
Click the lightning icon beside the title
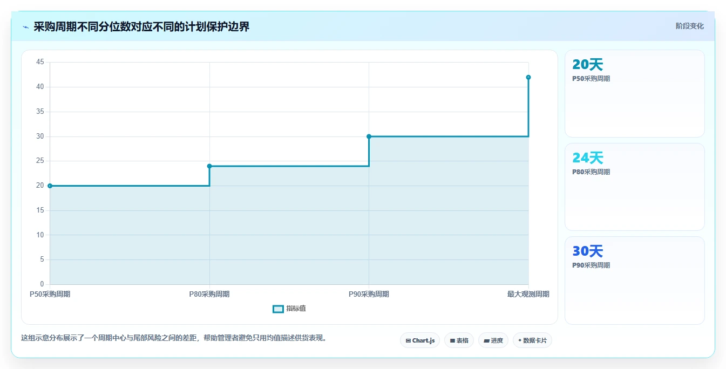tap(26, 27)
